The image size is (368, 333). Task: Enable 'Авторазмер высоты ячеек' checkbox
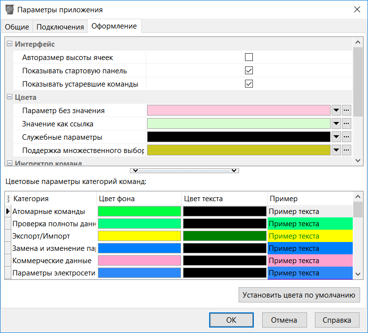point(249,57)
